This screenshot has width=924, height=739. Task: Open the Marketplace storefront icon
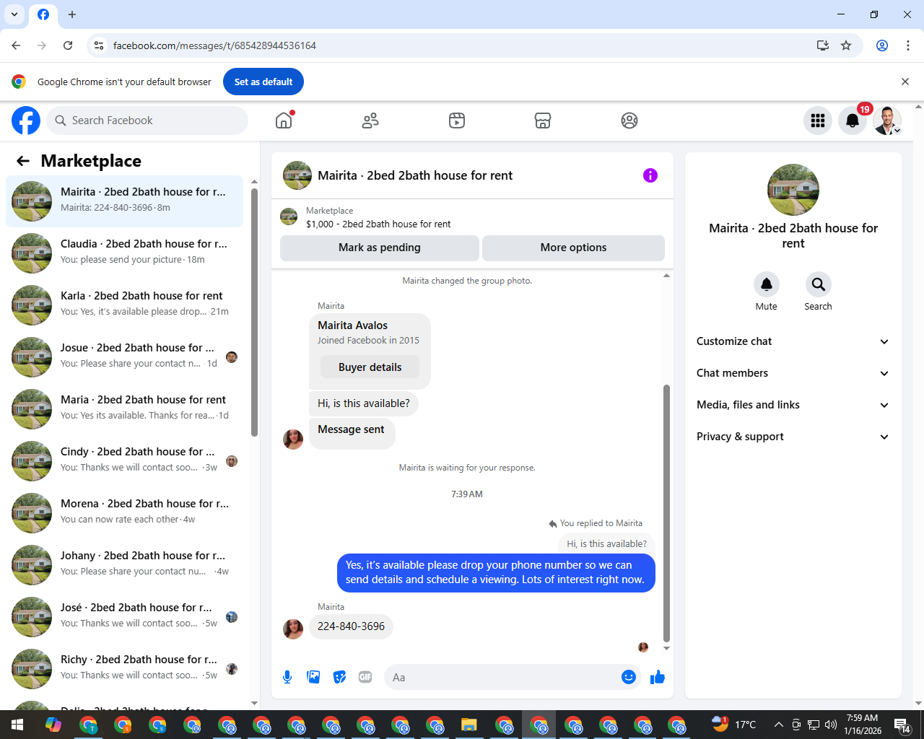tap(543, 121)
